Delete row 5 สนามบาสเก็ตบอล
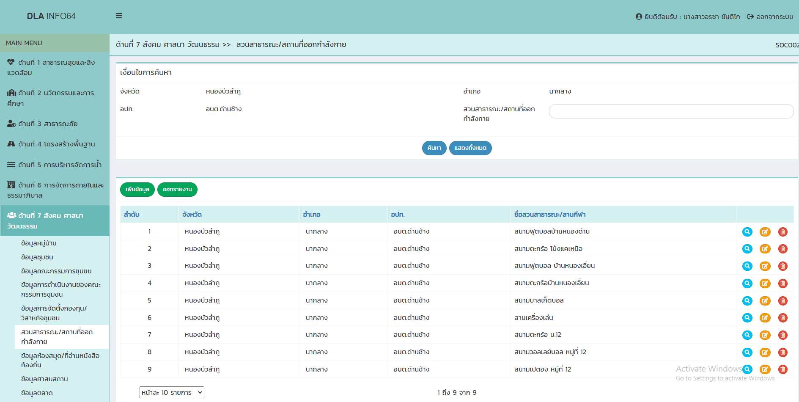This screenshot has height=402, width=799. pyautogui.click(x=783, y=301)
